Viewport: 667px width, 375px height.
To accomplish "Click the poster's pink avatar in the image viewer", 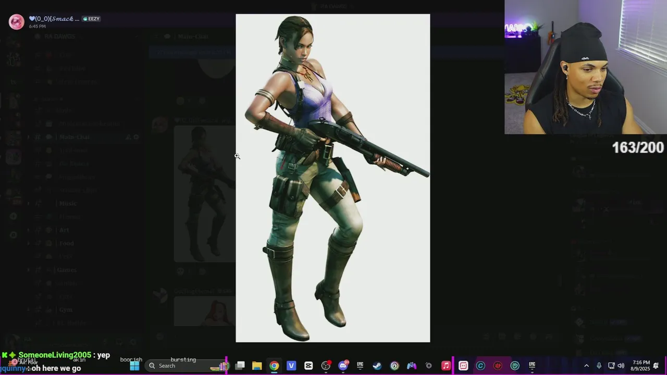I will pos(17,21).
